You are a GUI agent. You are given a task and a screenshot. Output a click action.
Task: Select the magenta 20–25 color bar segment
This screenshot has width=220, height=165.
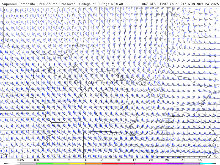point(159,164)
